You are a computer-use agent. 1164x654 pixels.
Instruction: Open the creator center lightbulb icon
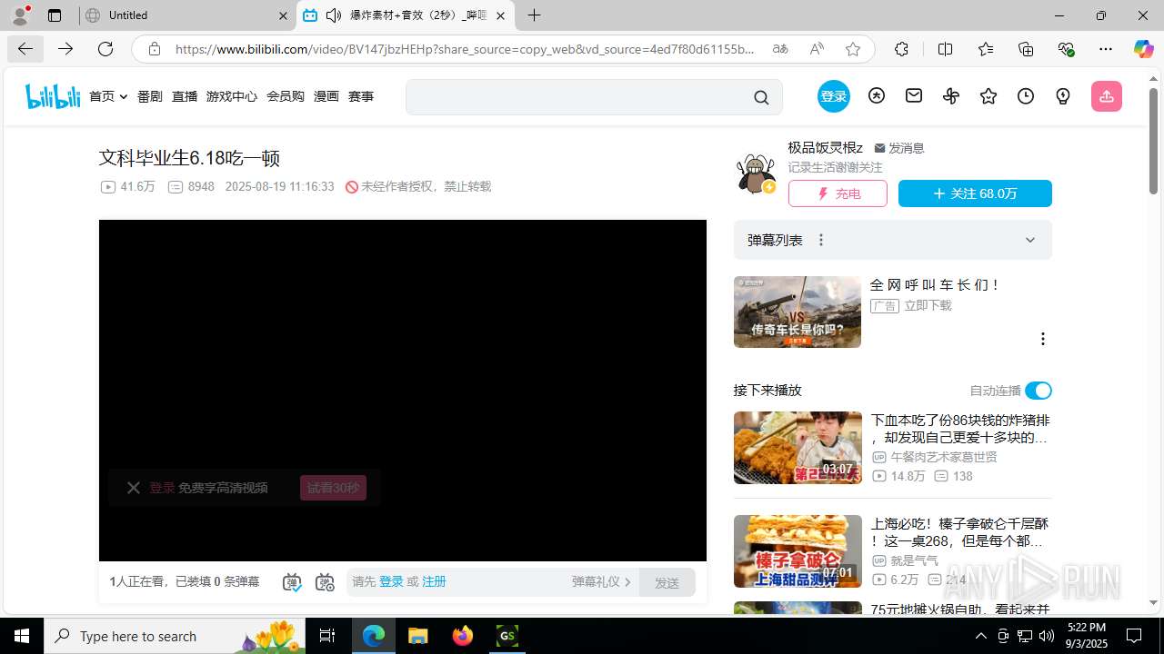tap(1063, 96)
